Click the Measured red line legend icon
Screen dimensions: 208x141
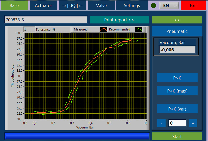[x=104, y=29]
